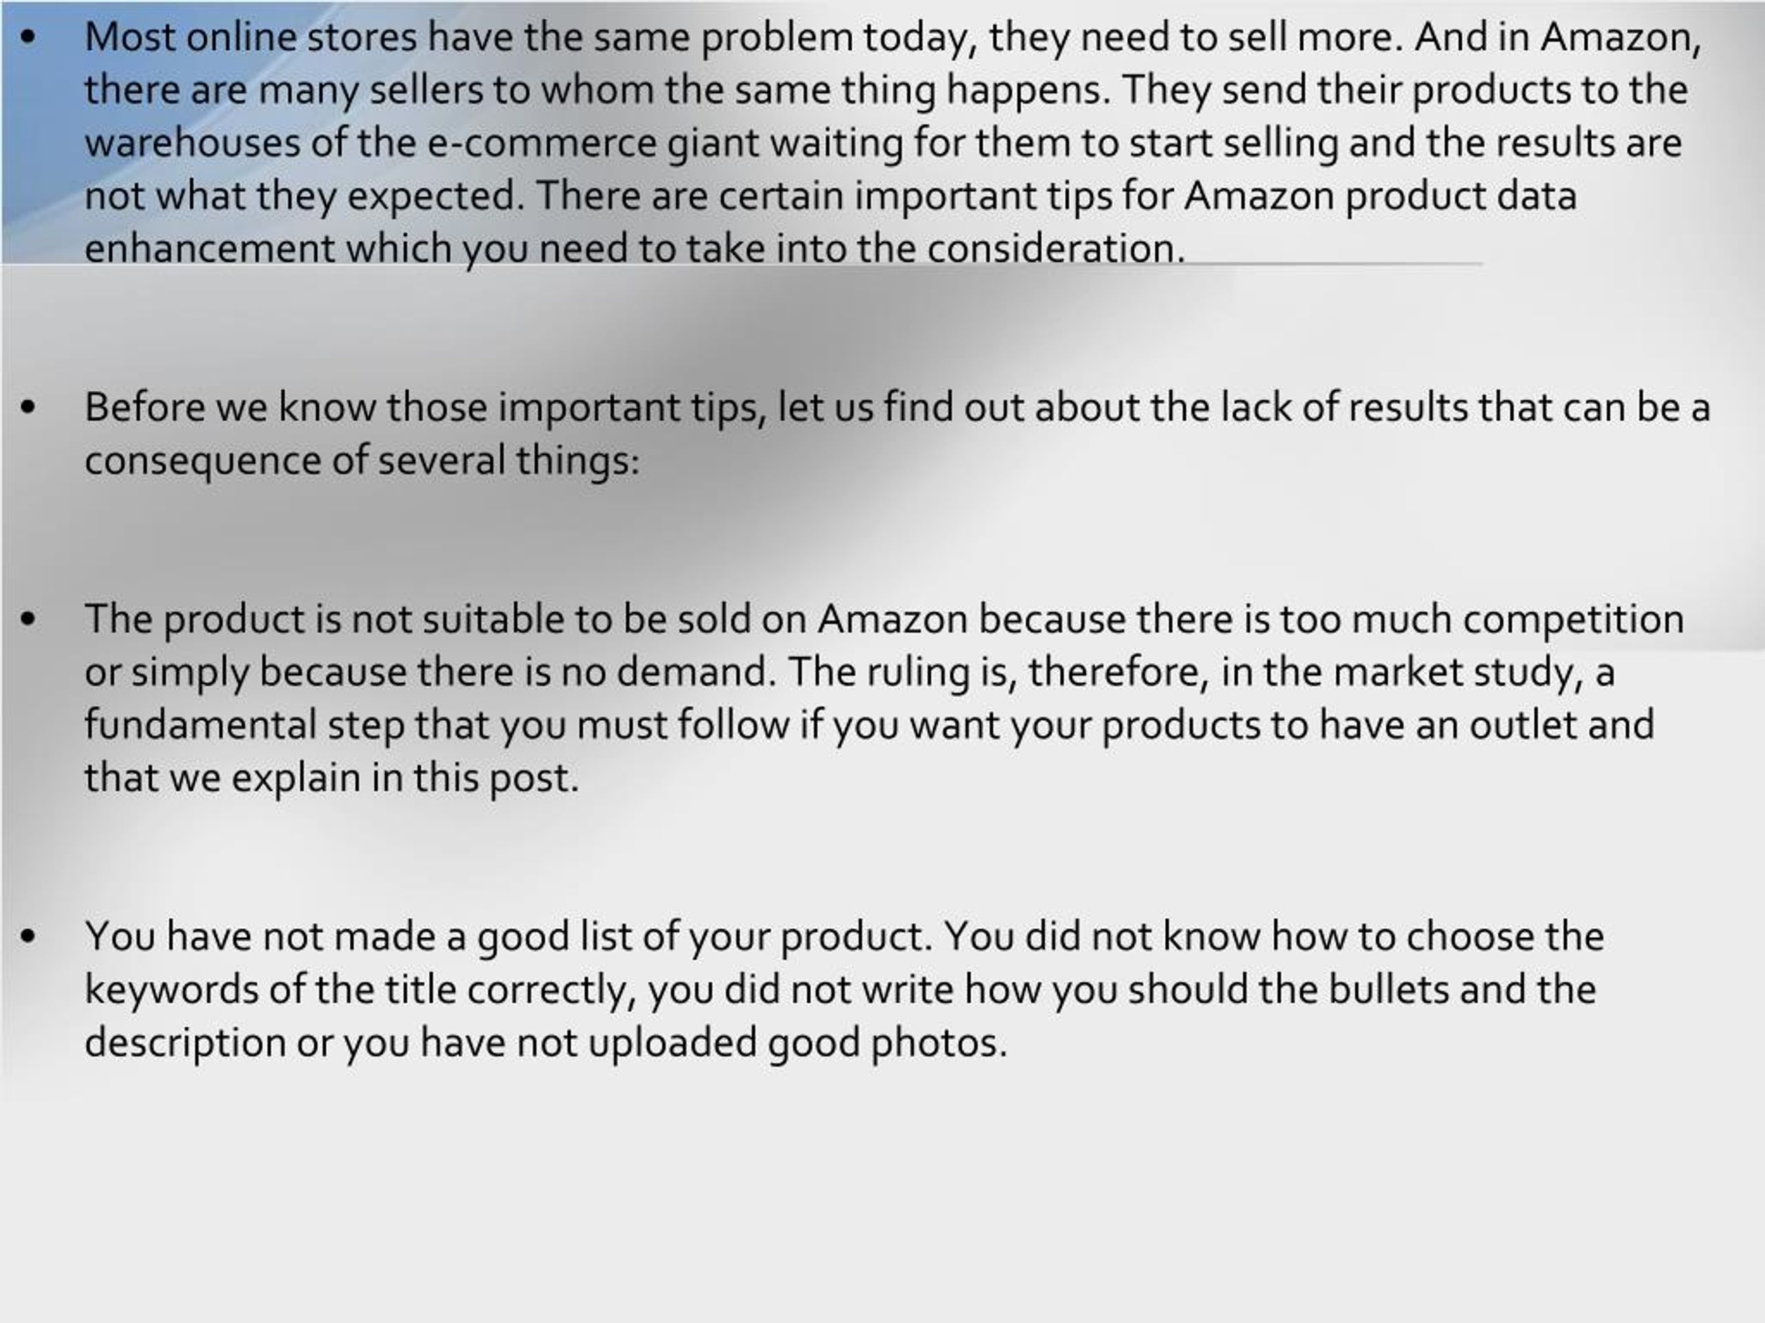Image resolution: width=1765 pixels, height=1323 pixels.
Task: Click the fourth bullet point marker
Action: (28, 936)
